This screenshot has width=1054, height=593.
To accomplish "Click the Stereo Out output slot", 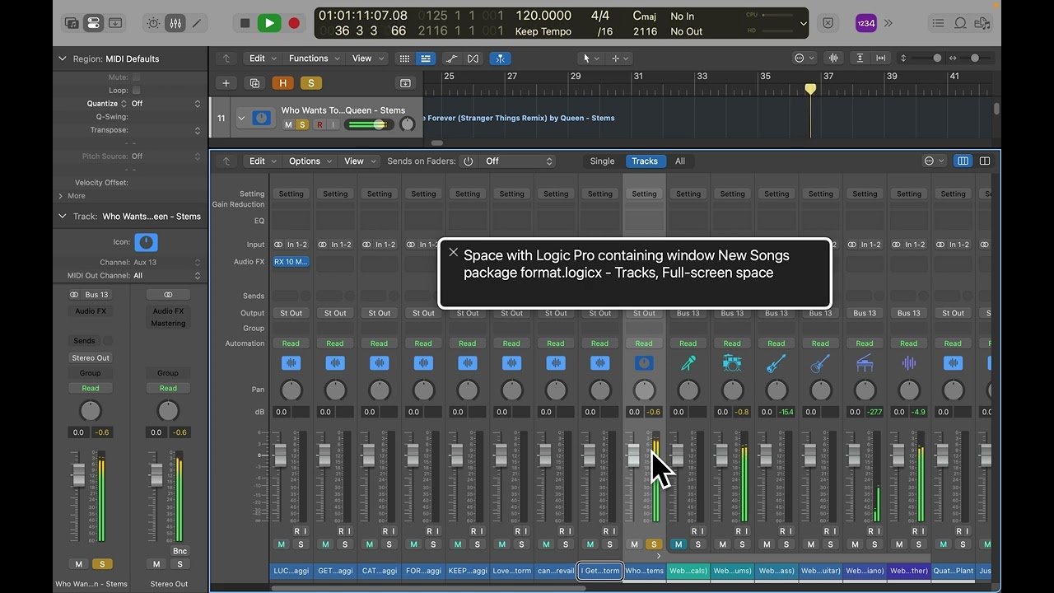I will pos(91,358).
